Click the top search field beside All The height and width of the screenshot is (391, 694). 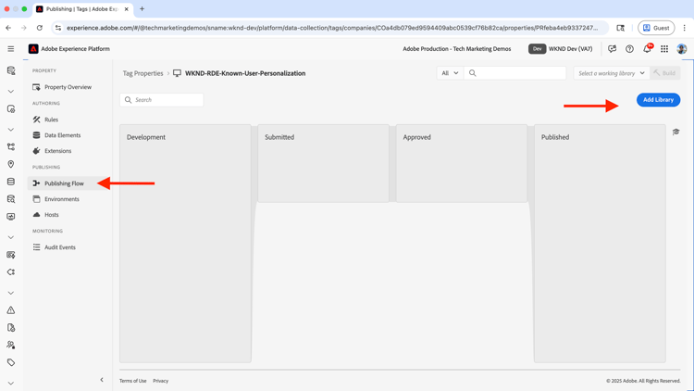coord(514,73)
